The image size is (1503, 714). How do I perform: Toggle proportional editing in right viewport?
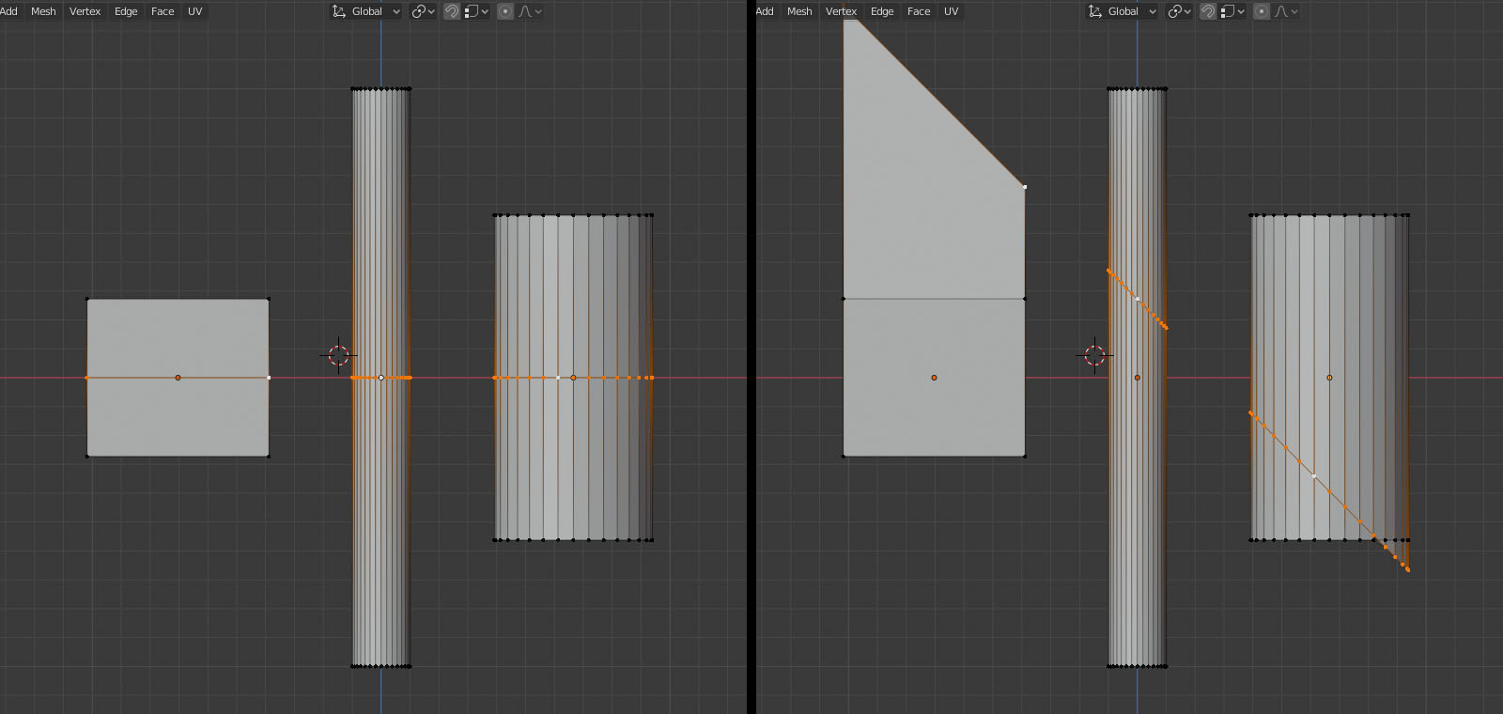click(1262, 11)
